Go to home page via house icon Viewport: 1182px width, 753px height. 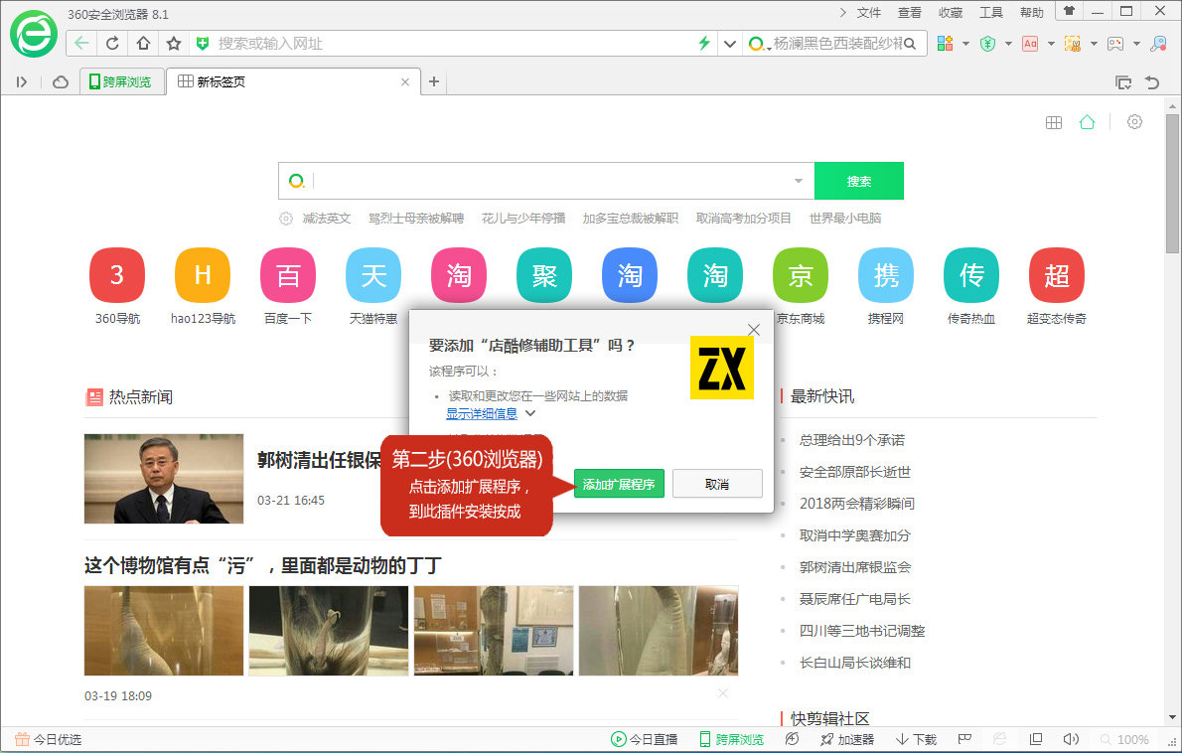[x=143, y=43]
